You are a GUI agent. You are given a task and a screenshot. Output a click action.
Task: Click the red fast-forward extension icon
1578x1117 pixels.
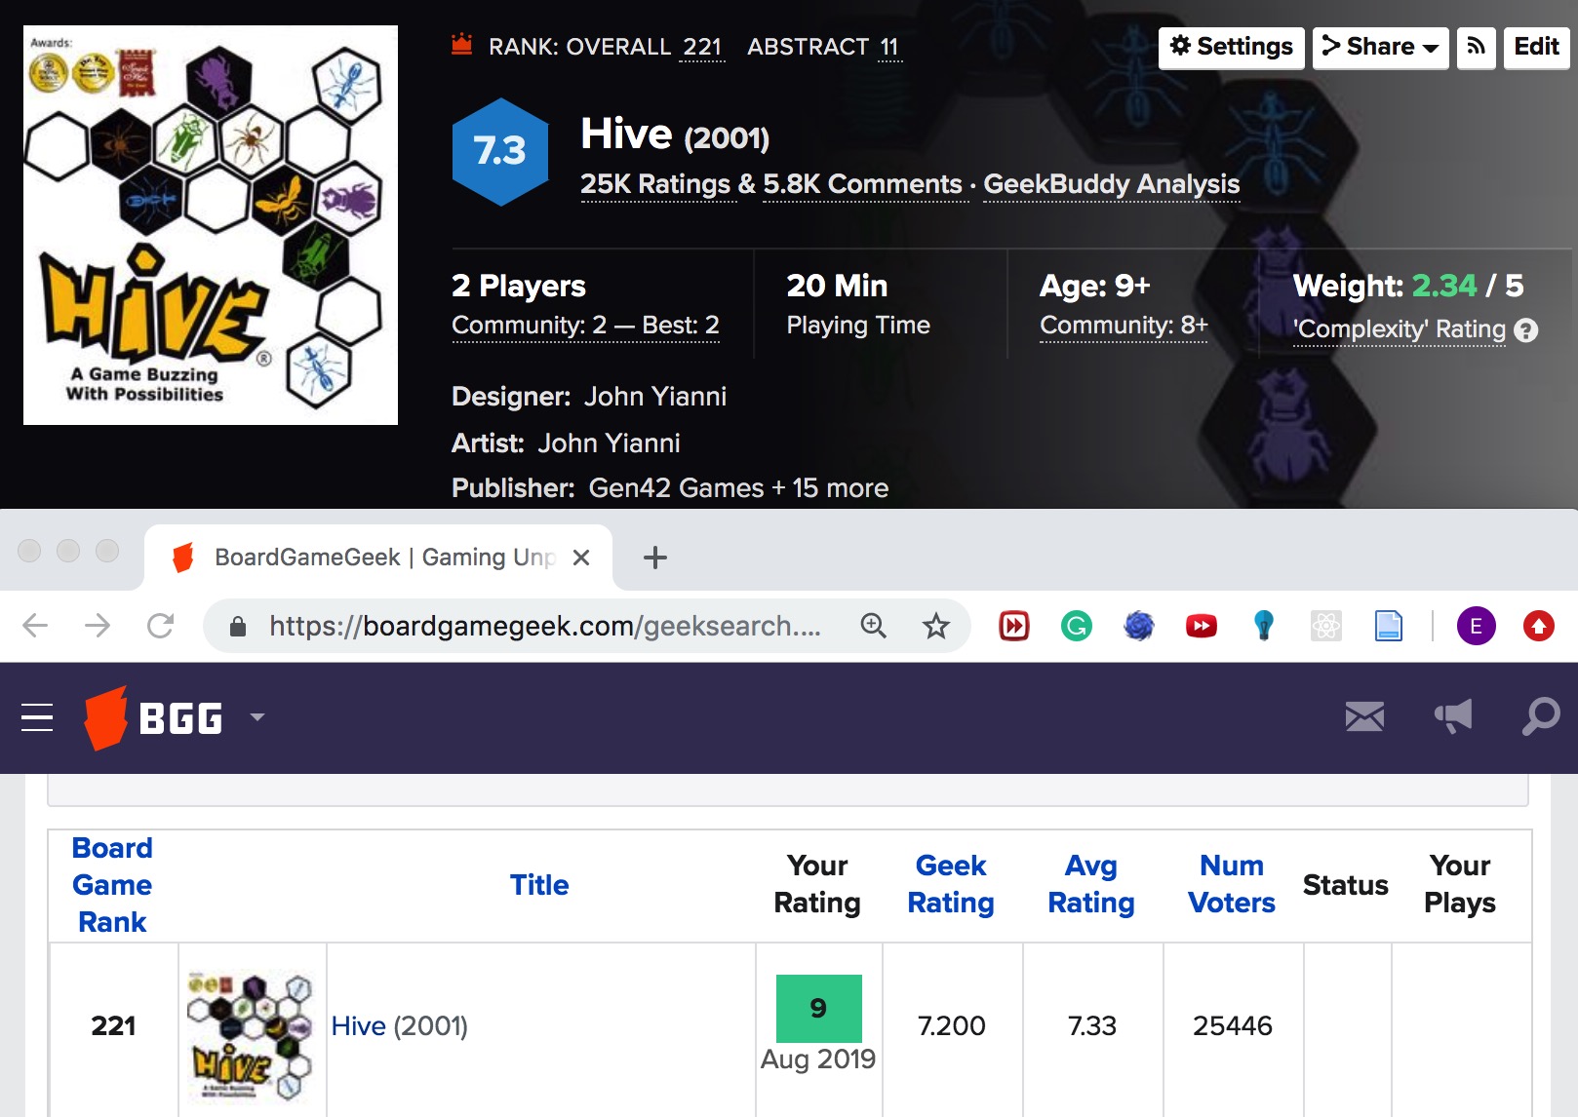click(1014, 626)
